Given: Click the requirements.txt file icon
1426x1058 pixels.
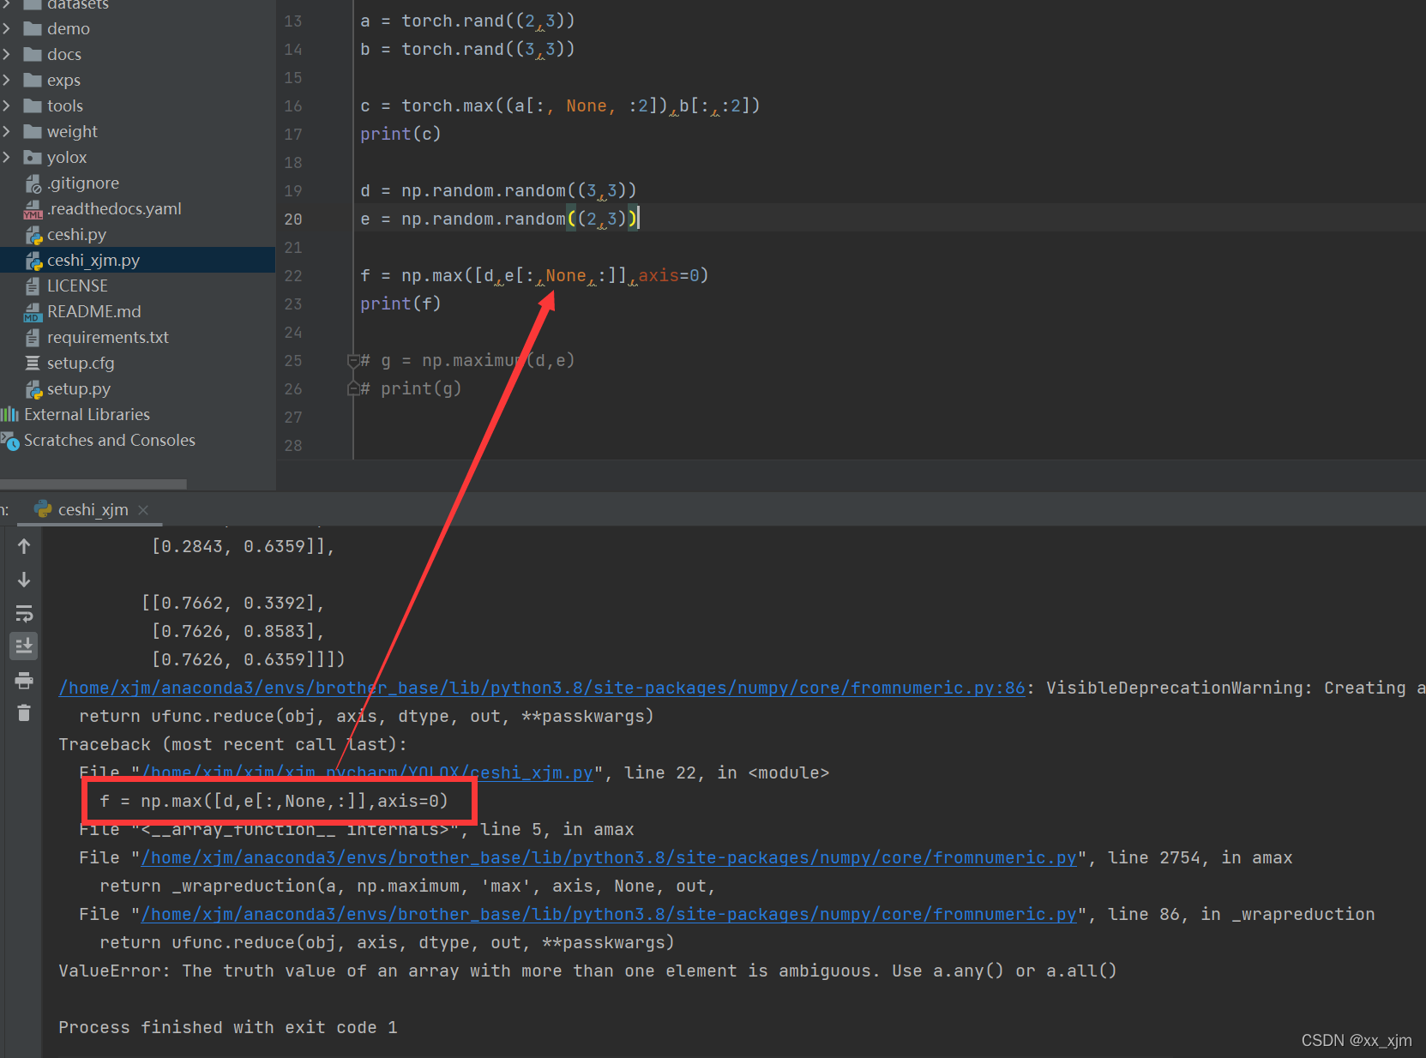Looking at the screenshot, I should coord(33,338).
